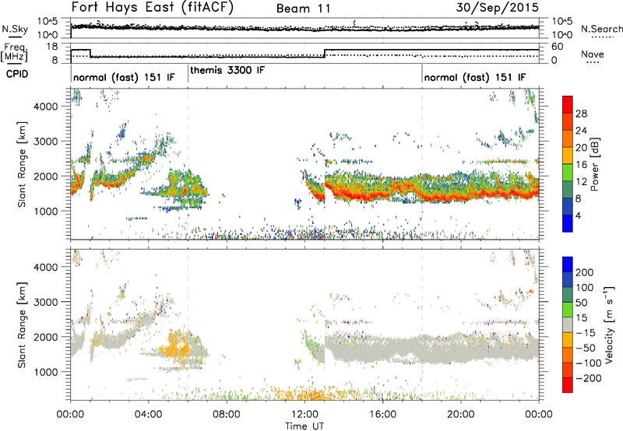Click the '24' label on Power color bar
623x431 pixels.
tap(581, 131)
